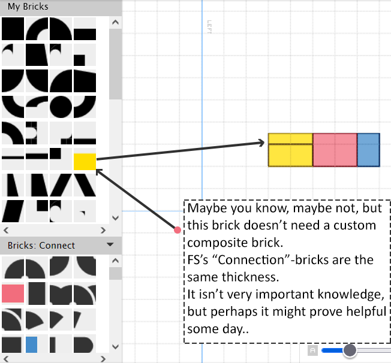The width and height of the screenshot is (391, 363).
Task: Click the red dot anchoring the annotation note
Action: pos(178,230)
